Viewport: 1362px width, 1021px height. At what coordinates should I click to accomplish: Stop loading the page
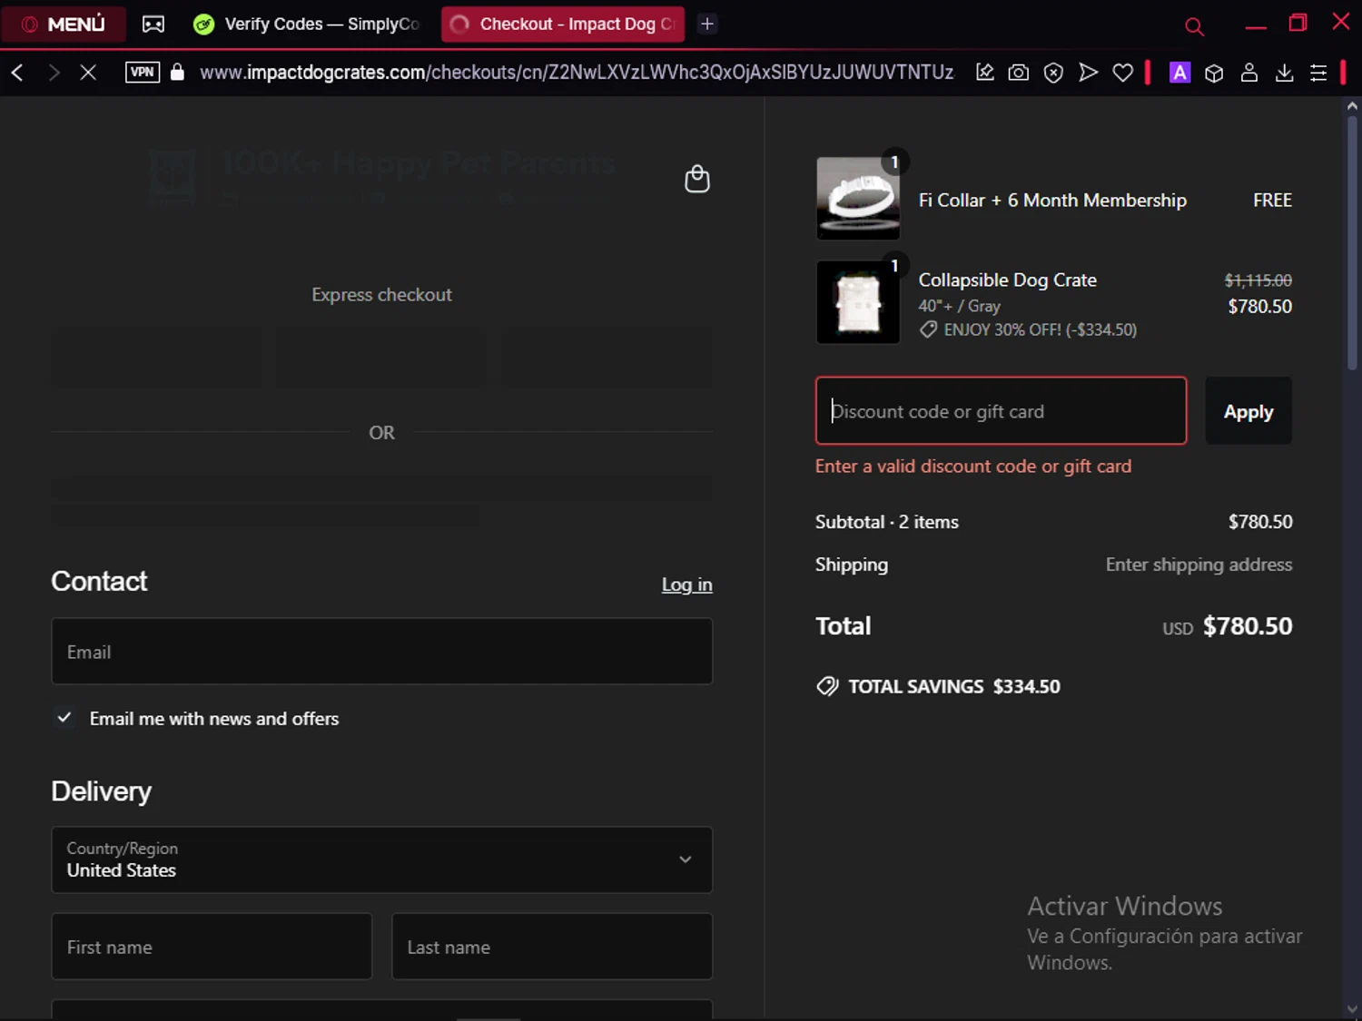(x=88, y=73)
